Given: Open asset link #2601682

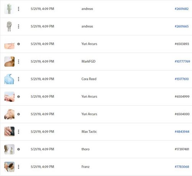Looking at the screenshot, I should [x=182, y=9].
